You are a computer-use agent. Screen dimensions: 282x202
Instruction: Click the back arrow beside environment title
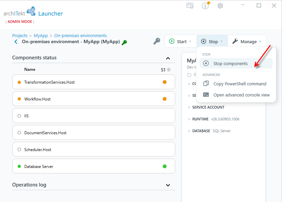point(16,42)
